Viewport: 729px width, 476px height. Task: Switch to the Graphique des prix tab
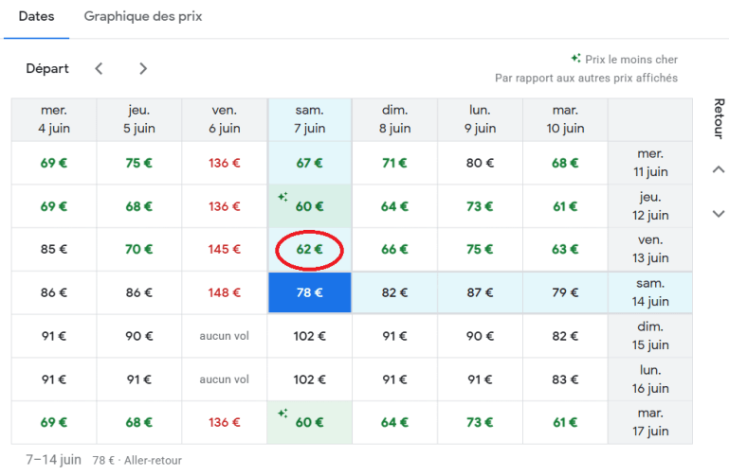(142, 17)
